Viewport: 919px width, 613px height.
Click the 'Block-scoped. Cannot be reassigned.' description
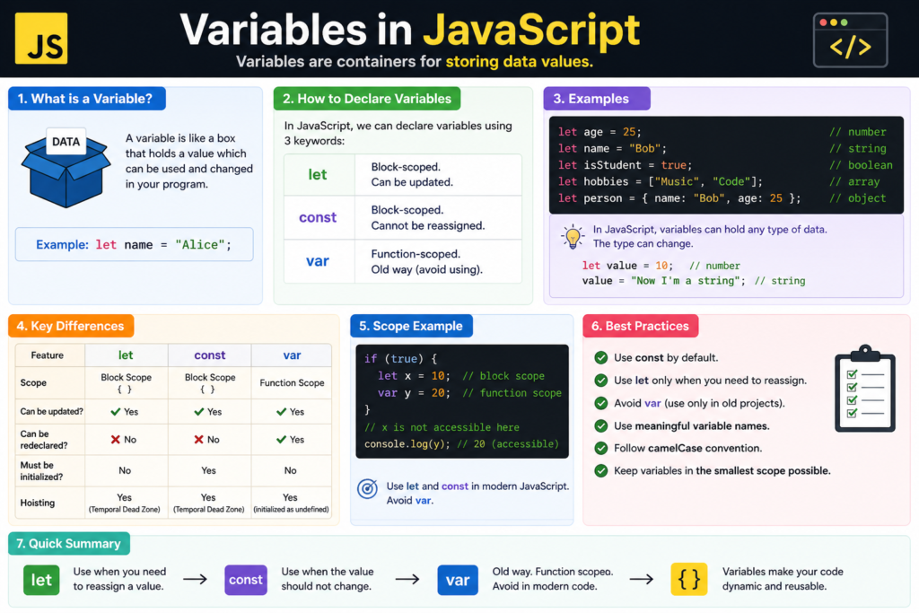pos(428,217)
